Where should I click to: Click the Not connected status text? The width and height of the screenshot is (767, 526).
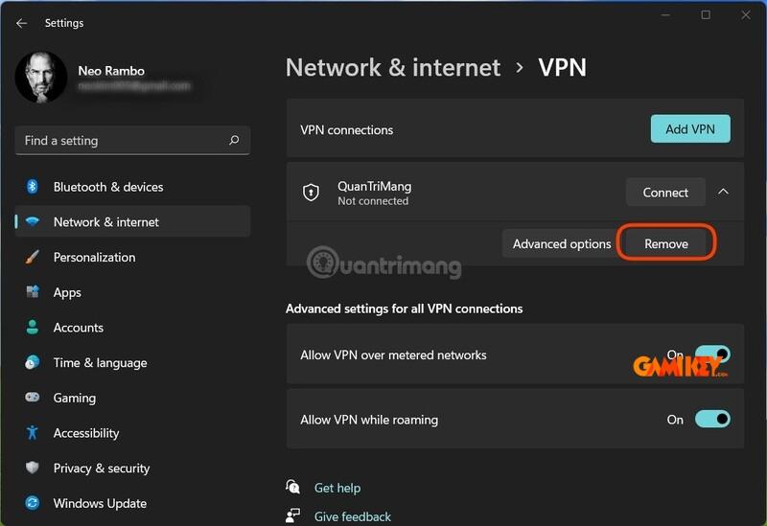(373, 201)
